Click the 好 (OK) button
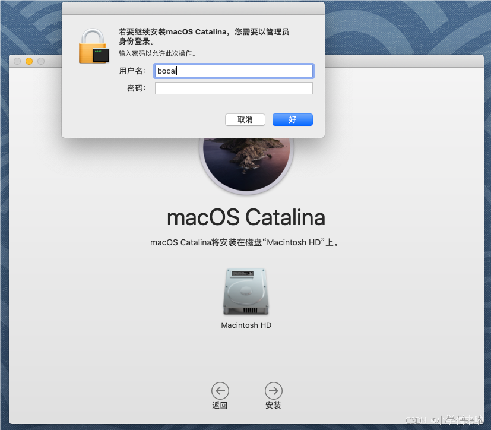 point(293,119)
